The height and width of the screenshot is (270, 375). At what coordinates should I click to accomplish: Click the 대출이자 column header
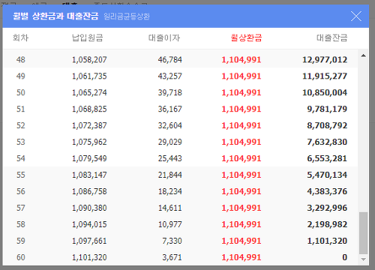click(x=164, y=37)
